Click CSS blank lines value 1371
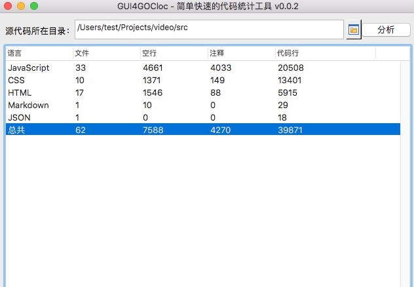This screenshot has height=287, width=414. (152, 80)
